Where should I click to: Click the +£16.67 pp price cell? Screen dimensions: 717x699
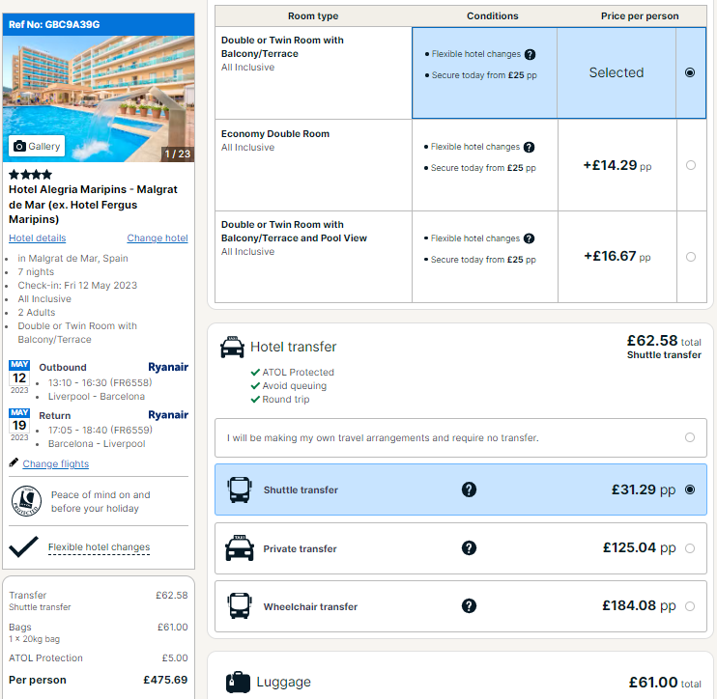(617, 256)
